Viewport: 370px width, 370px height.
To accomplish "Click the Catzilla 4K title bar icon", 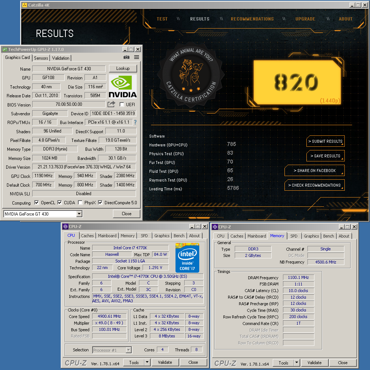I will [x=24, y=5].
